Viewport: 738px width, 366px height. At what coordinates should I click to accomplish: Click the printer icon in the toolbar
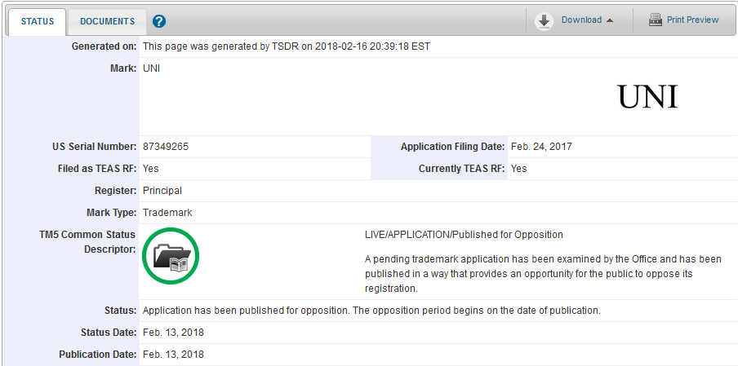656,20
